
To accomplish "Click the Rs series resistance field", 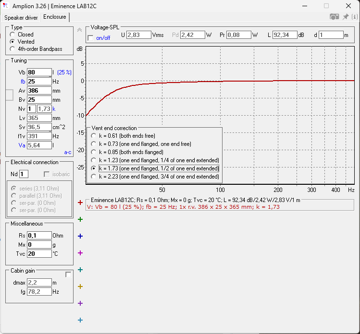I will point(39,236).
